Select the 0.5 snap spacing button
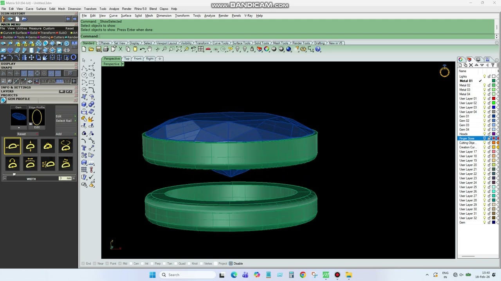Image resolution: width=501 pixels, height=281 pixels. tap(59, 81)
